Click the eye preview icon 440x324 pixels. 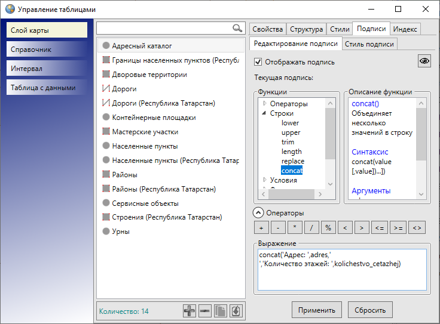[424, 61]
